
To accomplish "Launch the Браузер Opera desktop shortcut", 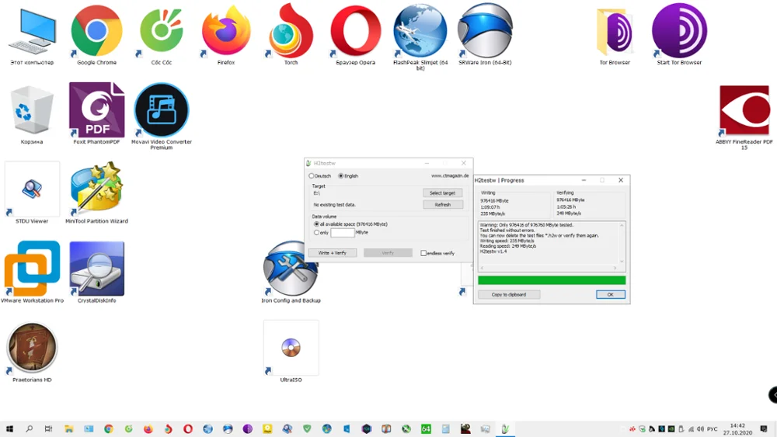I will (x=355, y=33).
